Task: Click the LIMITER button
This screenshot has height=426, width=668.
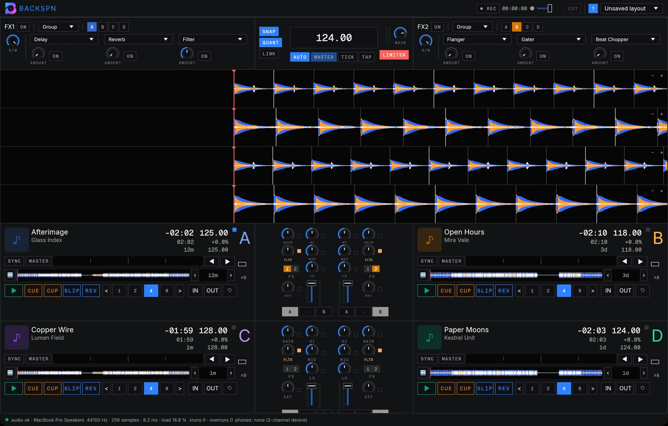Action: [394, 55]
